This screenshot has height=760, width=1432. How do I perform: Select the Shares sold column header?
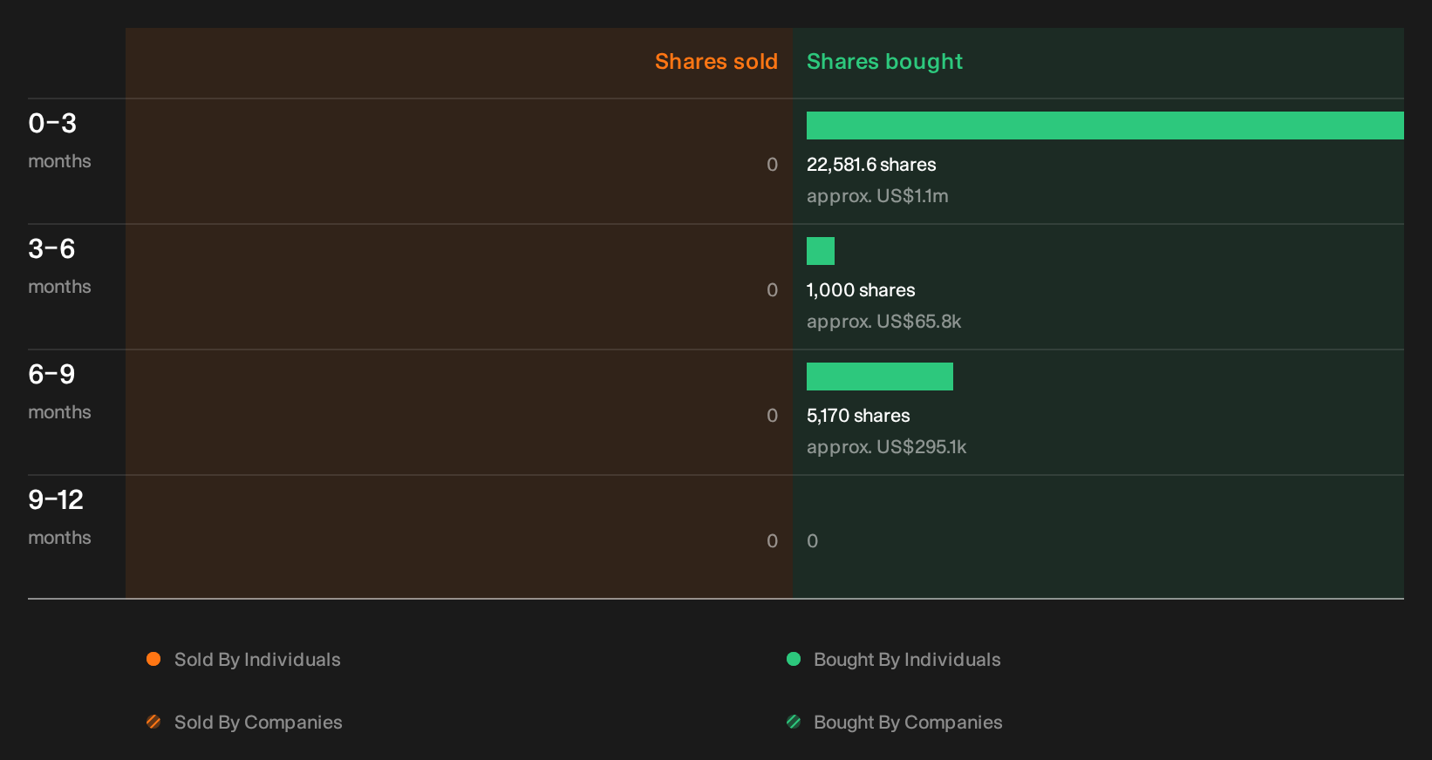[716, 62]
